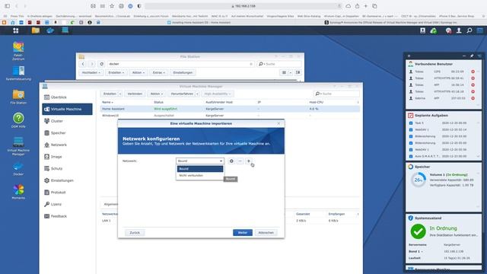487x274 pixels.
Task: Open Einstellungen in VMM sidebar
Action: pyautogui.click(x=67, y=180)
